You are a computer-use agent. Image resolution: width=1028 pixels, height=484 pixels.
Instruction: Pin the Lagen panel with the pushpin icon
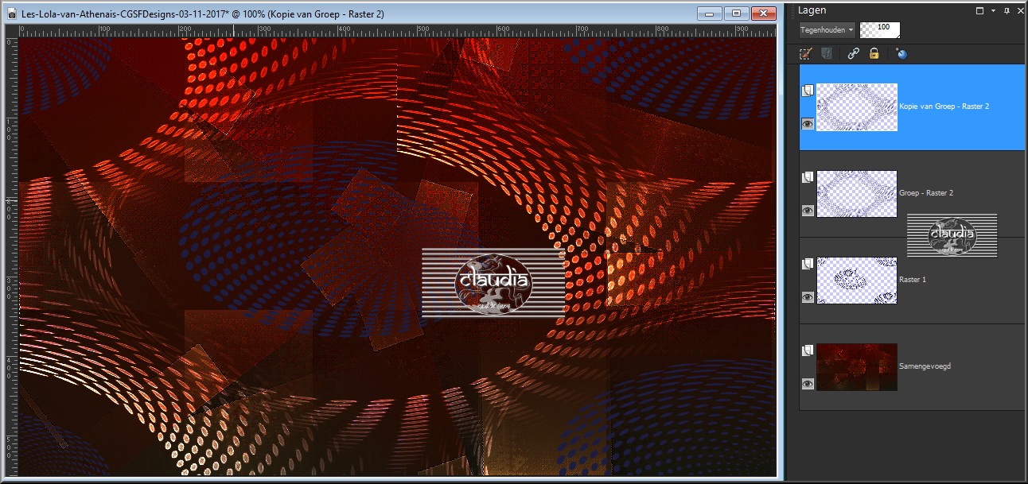(x=1006, y=11)
